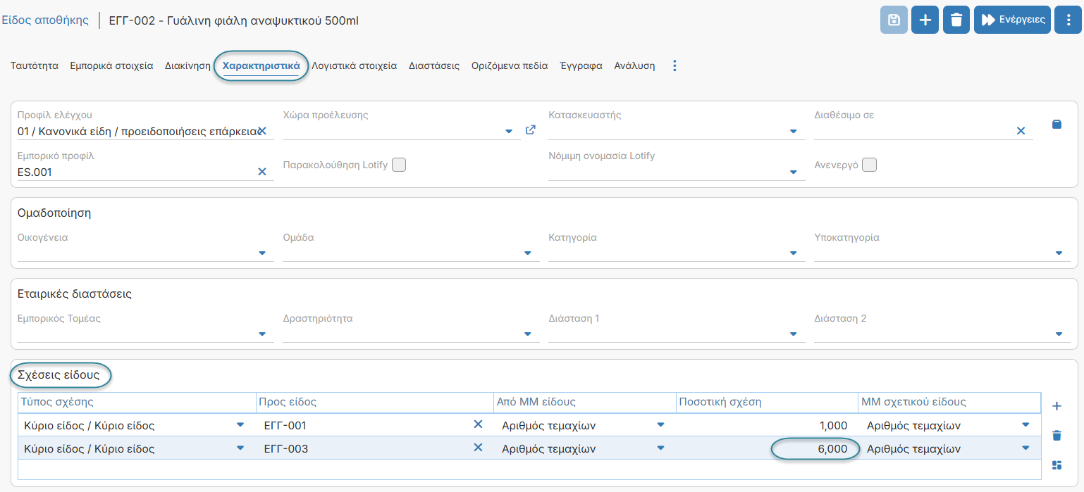Expand Δραστηριότητα dropdown
The image size is (1084, 492).
click(x=528, y=334)
